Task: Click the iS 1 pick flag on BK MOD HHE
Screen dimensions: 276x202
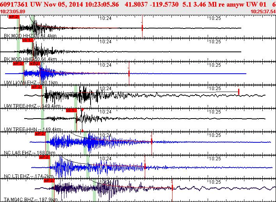Action: click(x=28, y=40)
